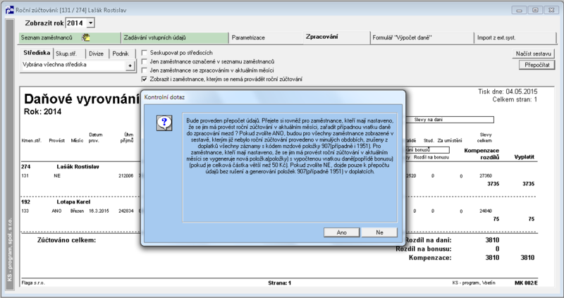The width and height of the screenshot is (564, 298).
Task: Open the Parametrizace tab
Action: pyautogui.click(x=266, y=37)
